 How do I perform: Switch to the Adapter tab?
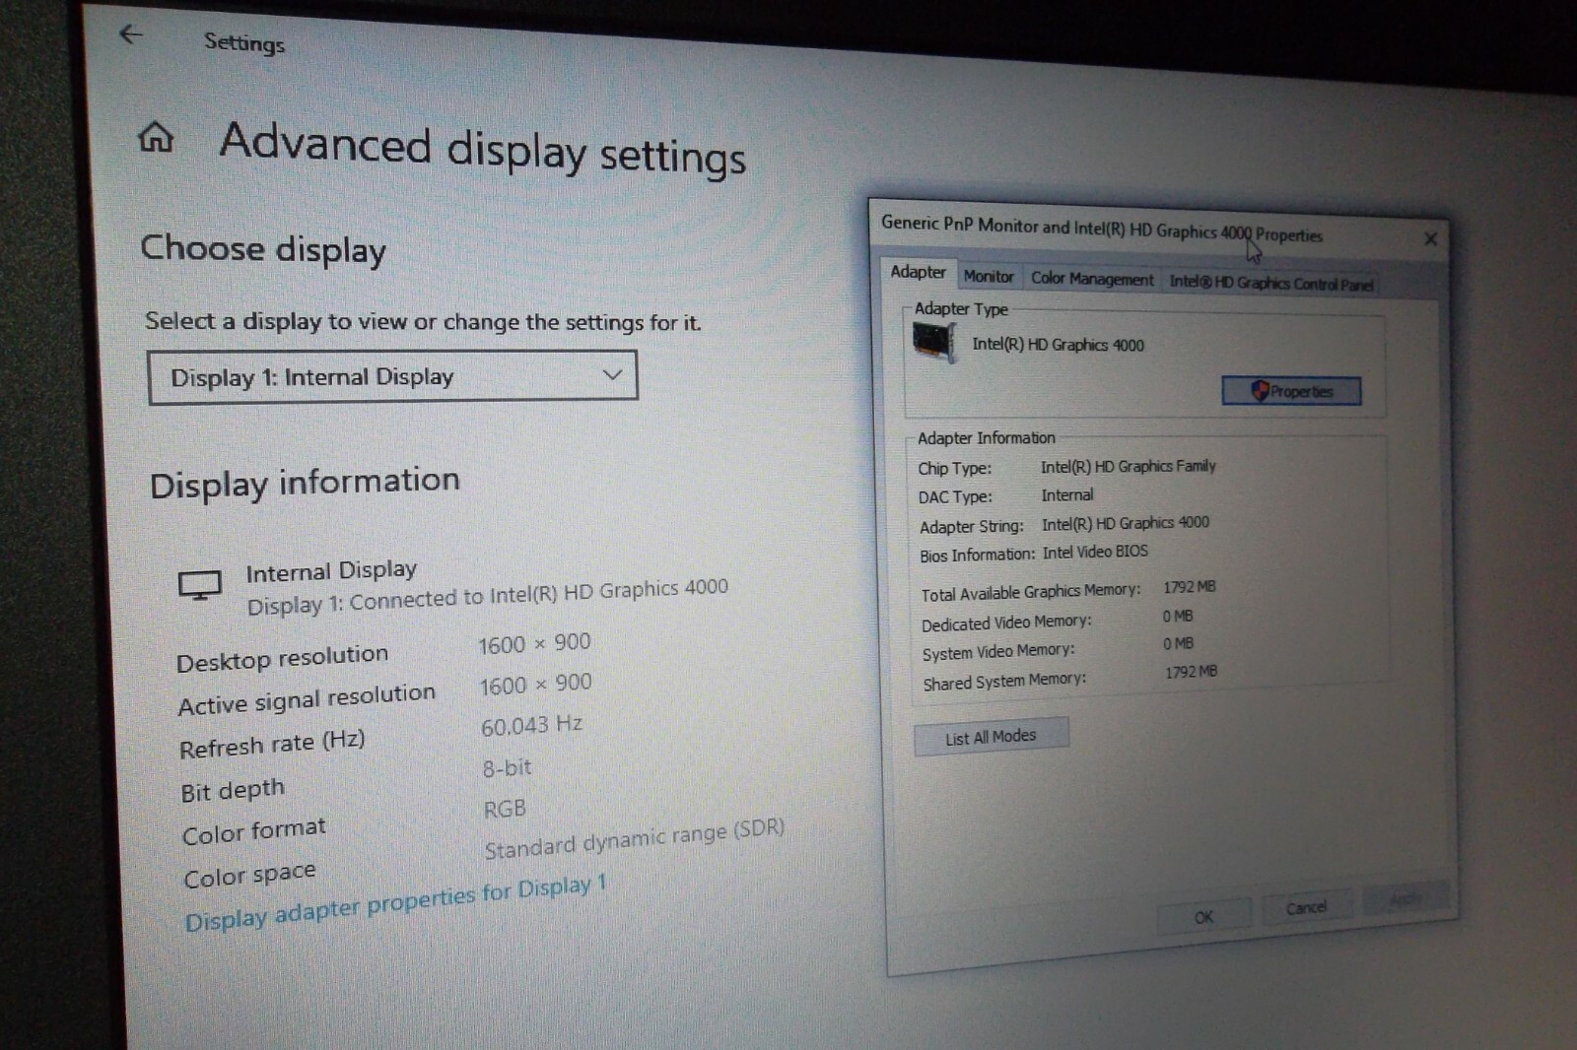[x=918, y=272]
